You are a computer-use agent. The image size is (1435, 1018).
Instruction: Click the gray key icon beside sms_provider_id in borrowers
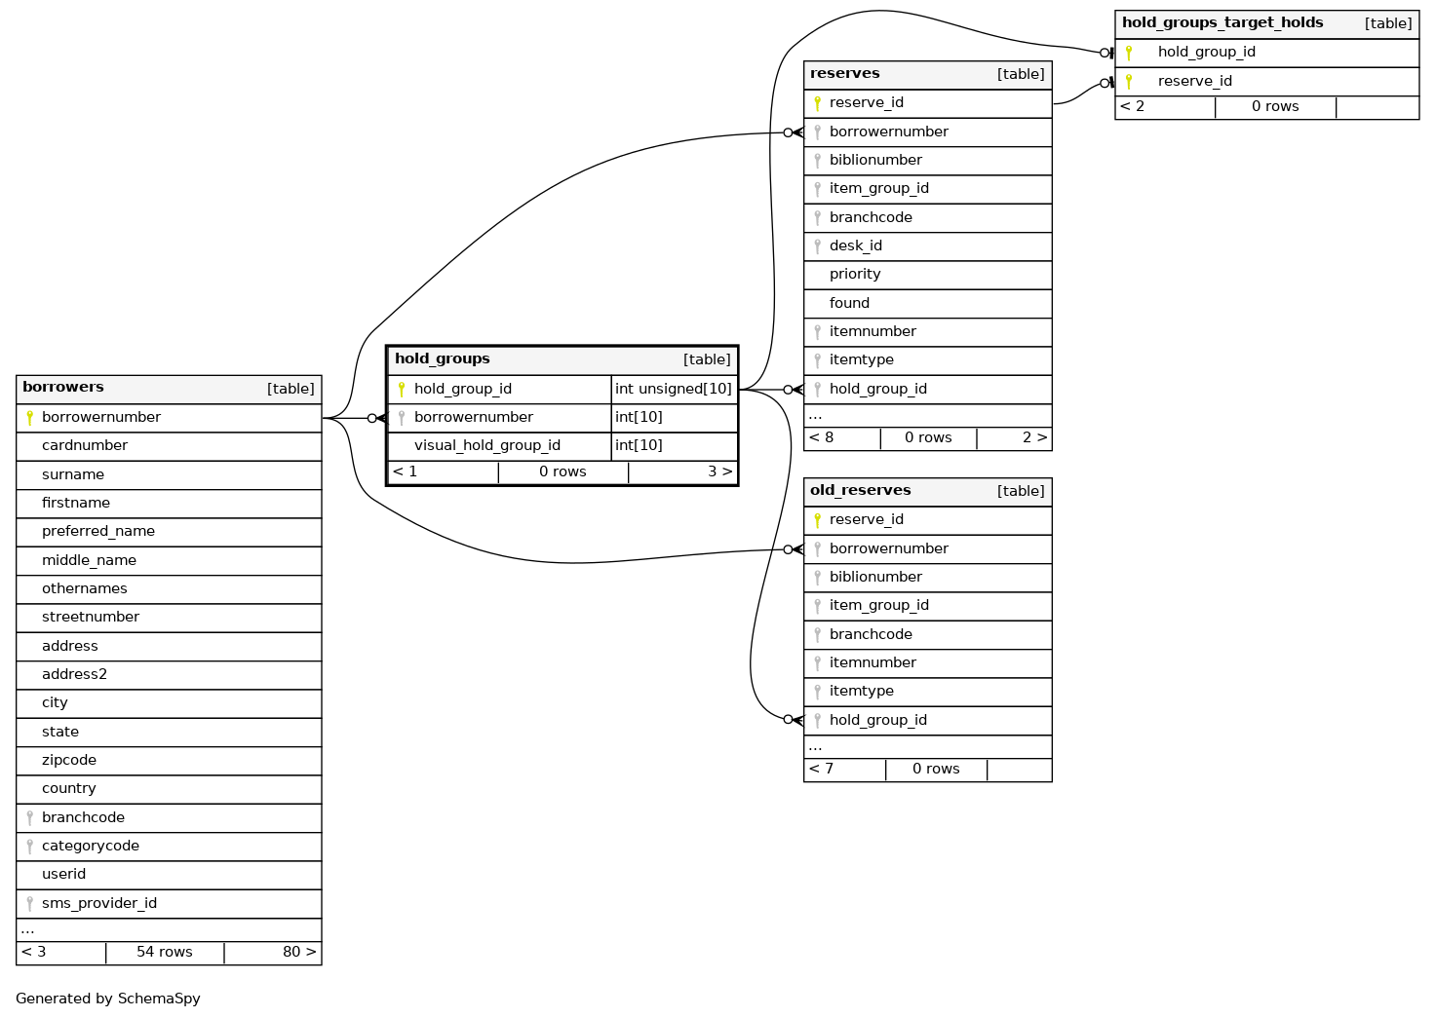point(29,904)
